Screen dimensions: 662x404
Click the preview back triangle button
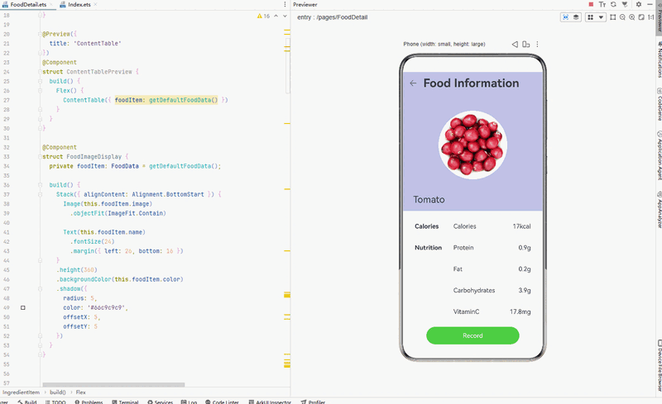coord(514,44)
